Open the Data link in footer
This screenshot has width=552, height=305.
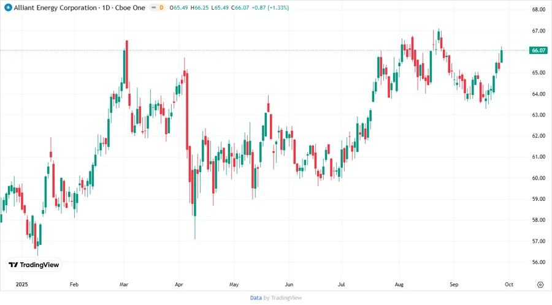click(256, 298)
